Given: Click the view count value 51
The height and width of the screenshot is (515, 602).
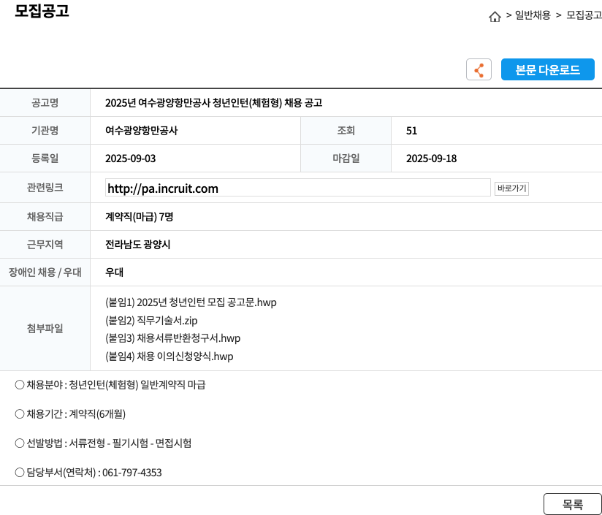Looking at the screenshot, I should tap(411, 131).
